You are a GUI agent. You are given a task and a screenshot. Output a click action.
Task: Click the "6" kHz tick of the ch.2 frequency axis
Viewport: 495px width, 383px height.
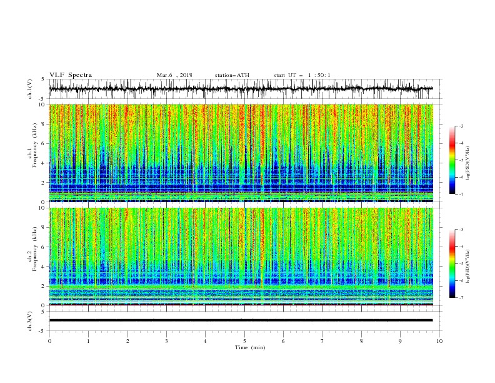(x=44, y=247)
